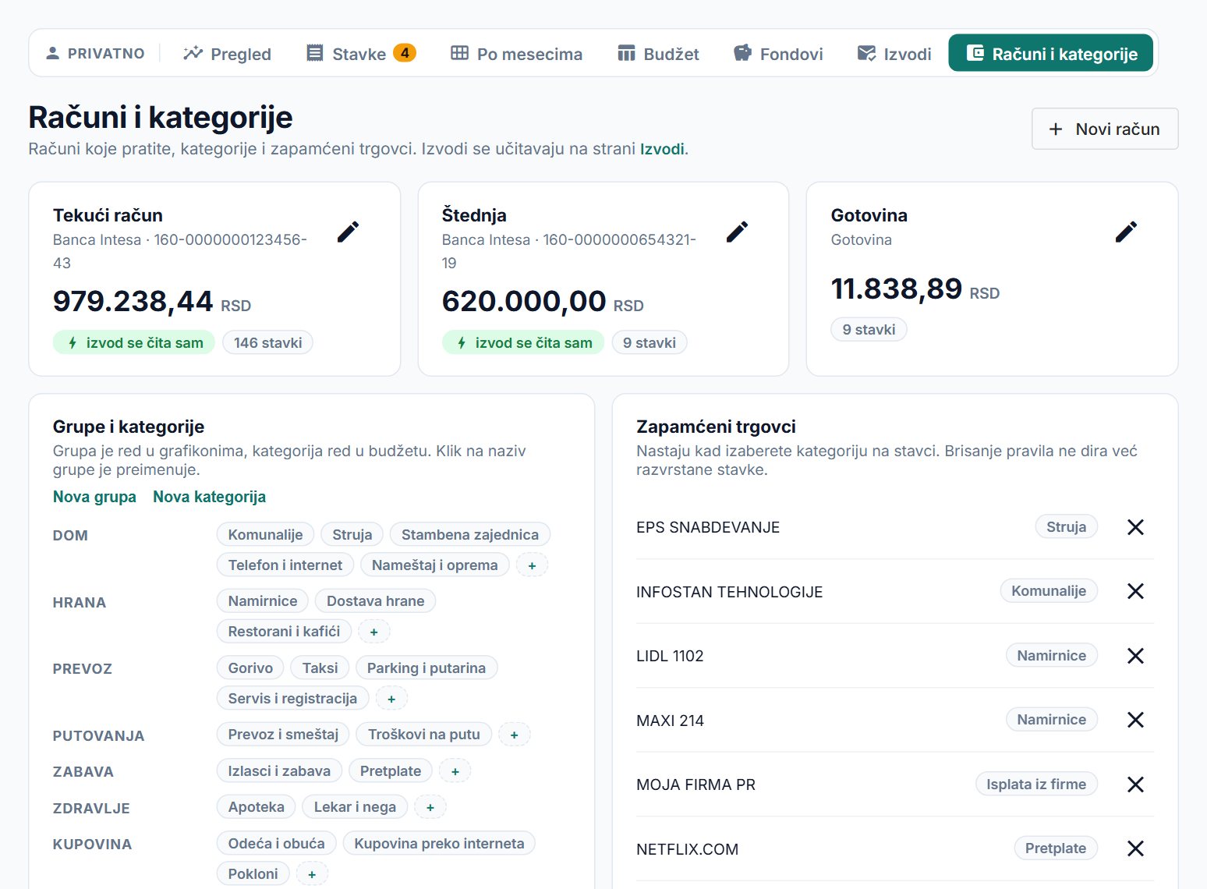
Task: Switch to the Stavke tab
Action: 361,54
